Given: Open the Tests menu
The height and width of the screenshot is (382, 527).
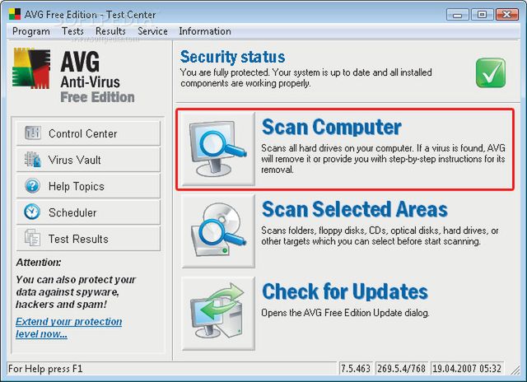Looking at the screenshot, I should [72, 31].
